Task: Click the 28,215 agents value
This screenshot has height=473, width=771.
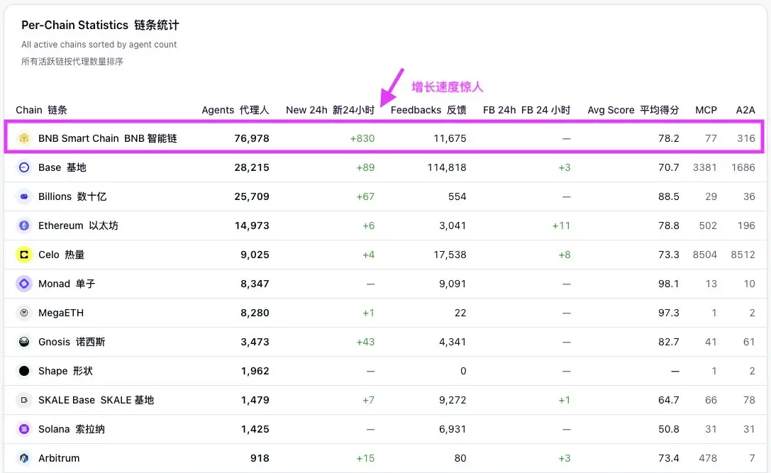Action: click(x=252, y=167)
